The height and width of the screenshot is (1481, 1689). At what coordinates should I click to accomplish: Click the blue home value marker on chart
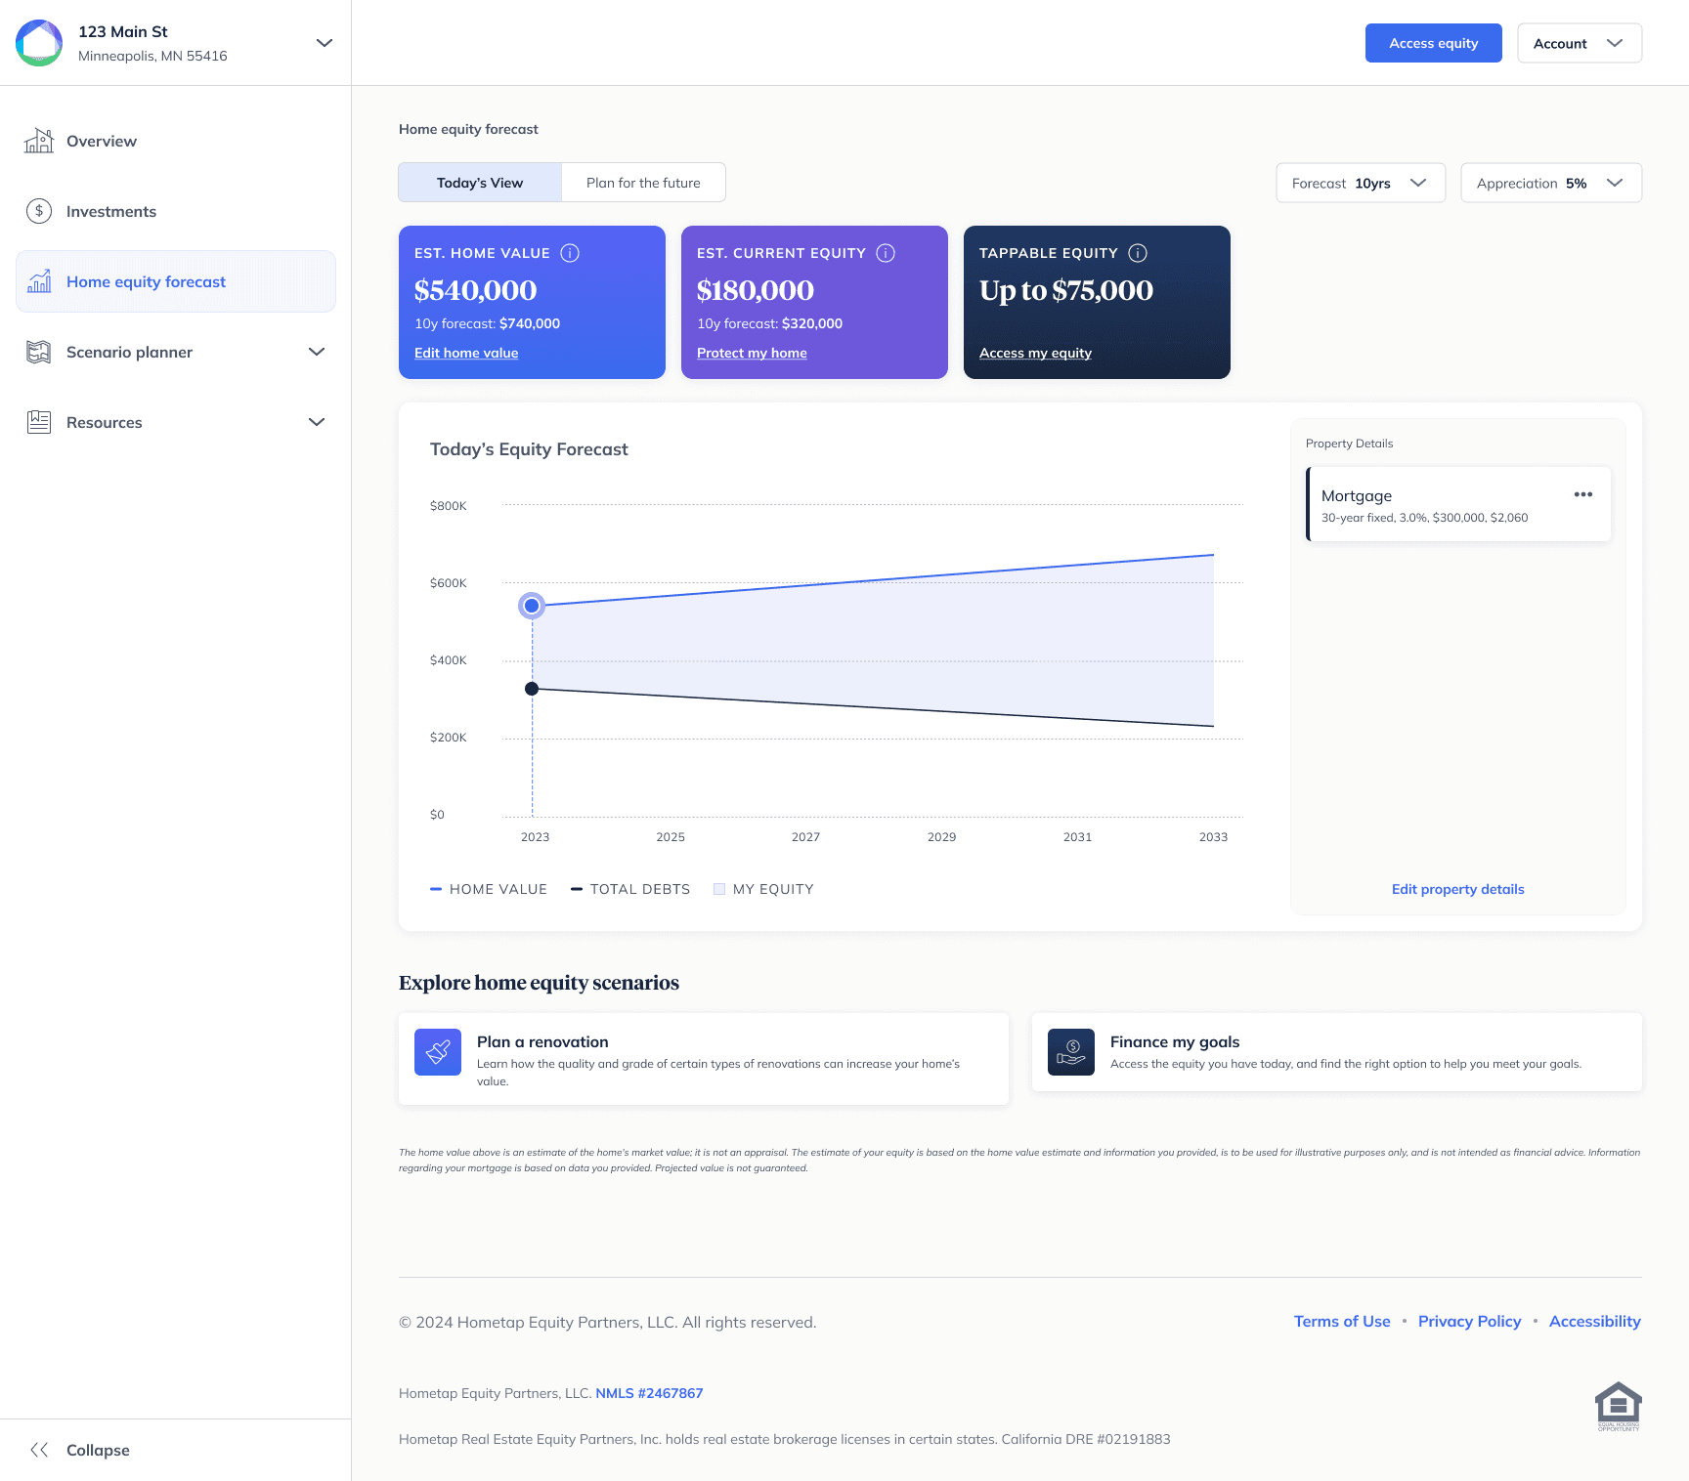(532, 606)
